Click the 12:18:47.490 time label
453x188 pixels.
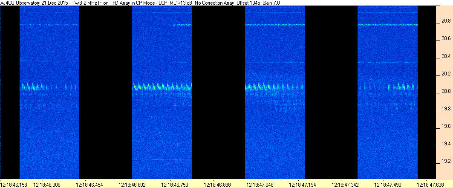tap(388, 184)
